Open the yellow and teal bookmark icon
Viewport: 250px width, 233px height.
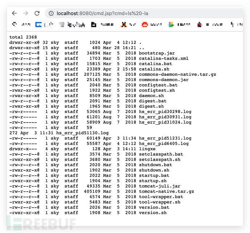(x=171, y=25)
